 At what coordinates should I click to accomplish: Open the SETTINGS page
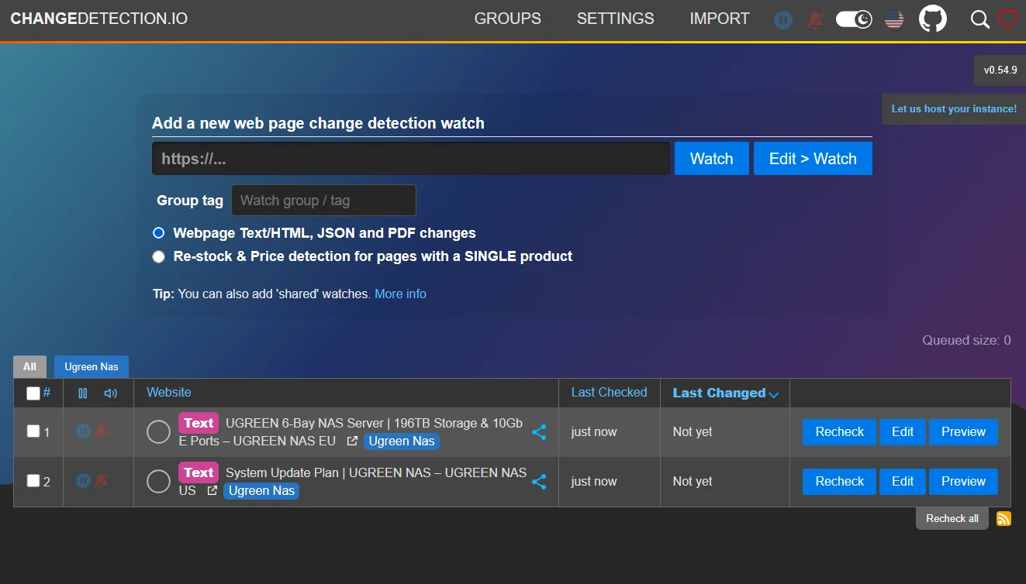tap(616, 19)
